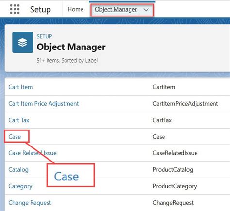The width and height of the screenshot is (230, 211).
Task: Open the Case Related Issue object
Action: [x=33, y=153]
